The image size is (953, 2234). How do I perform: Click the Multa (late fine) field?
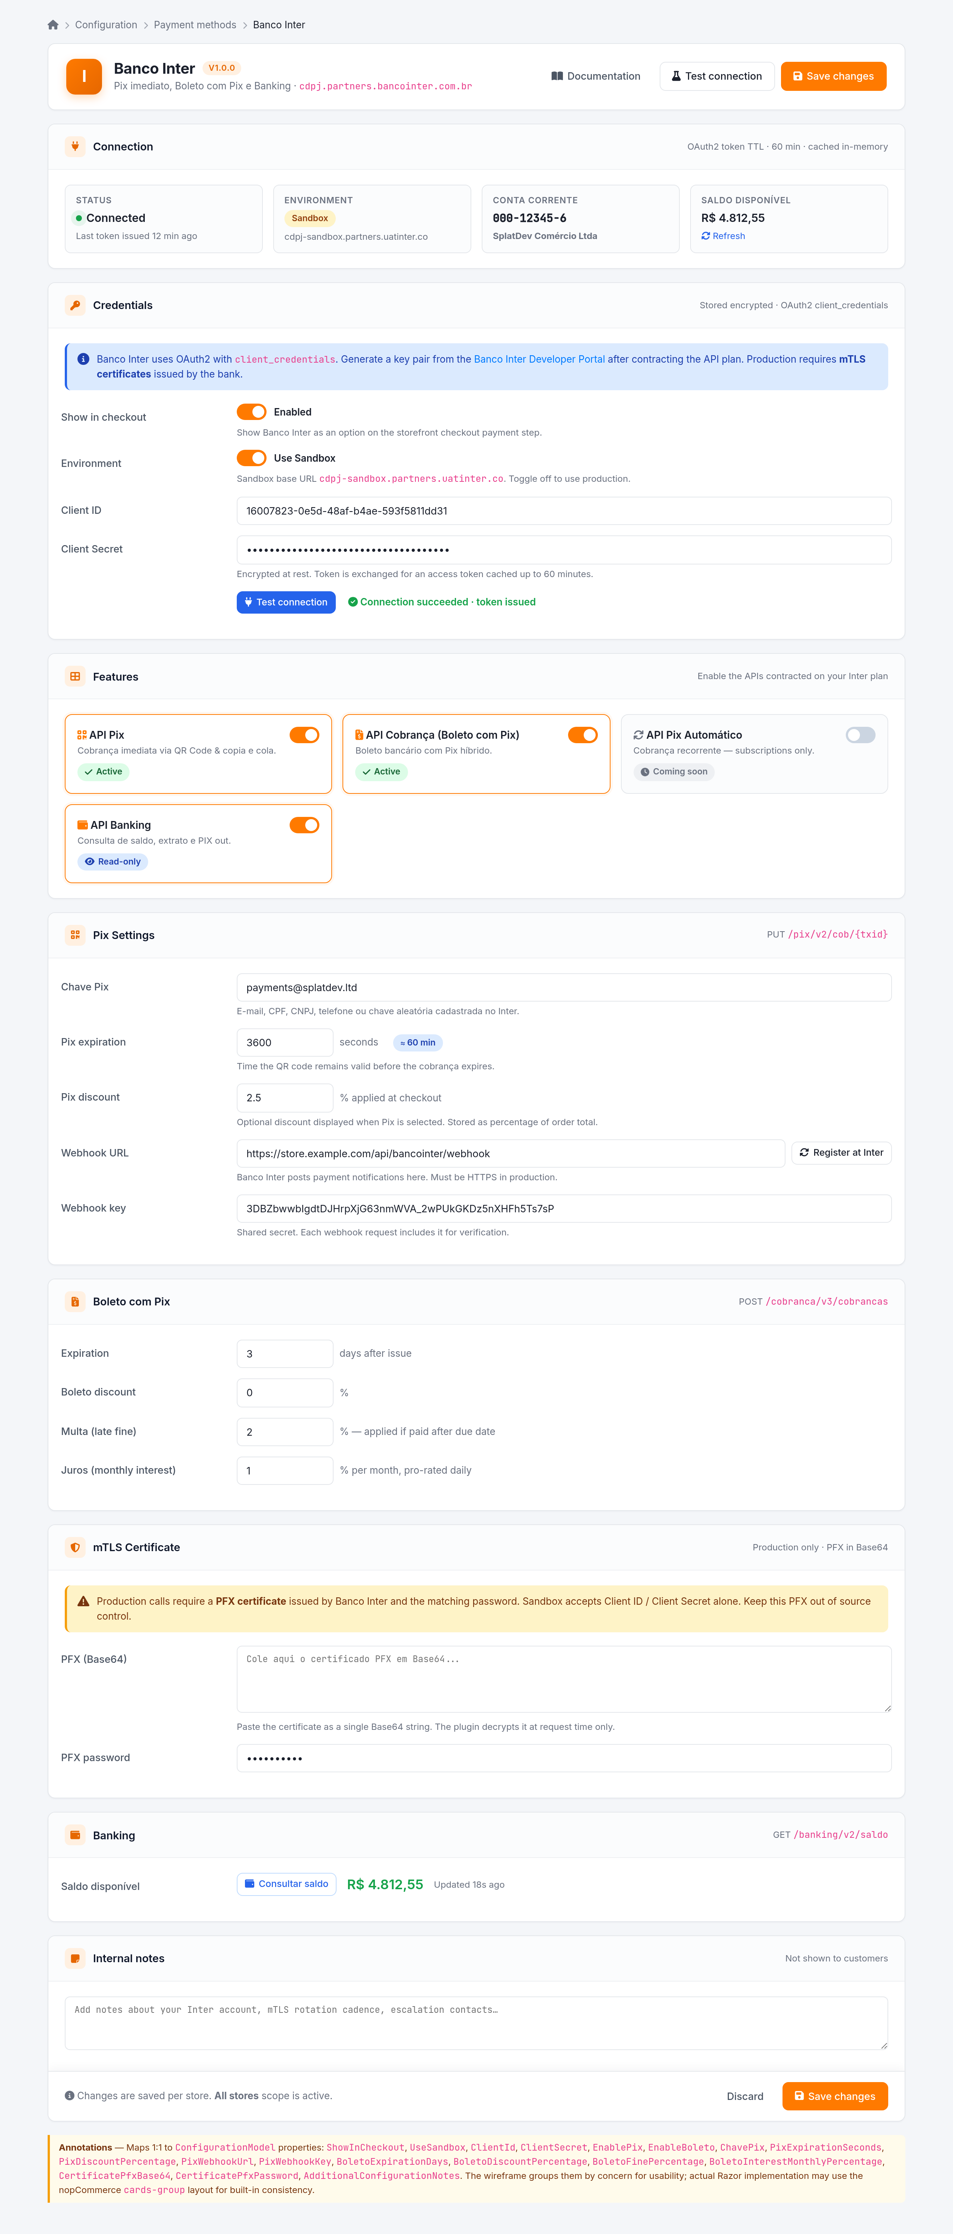pos(284,1432)
